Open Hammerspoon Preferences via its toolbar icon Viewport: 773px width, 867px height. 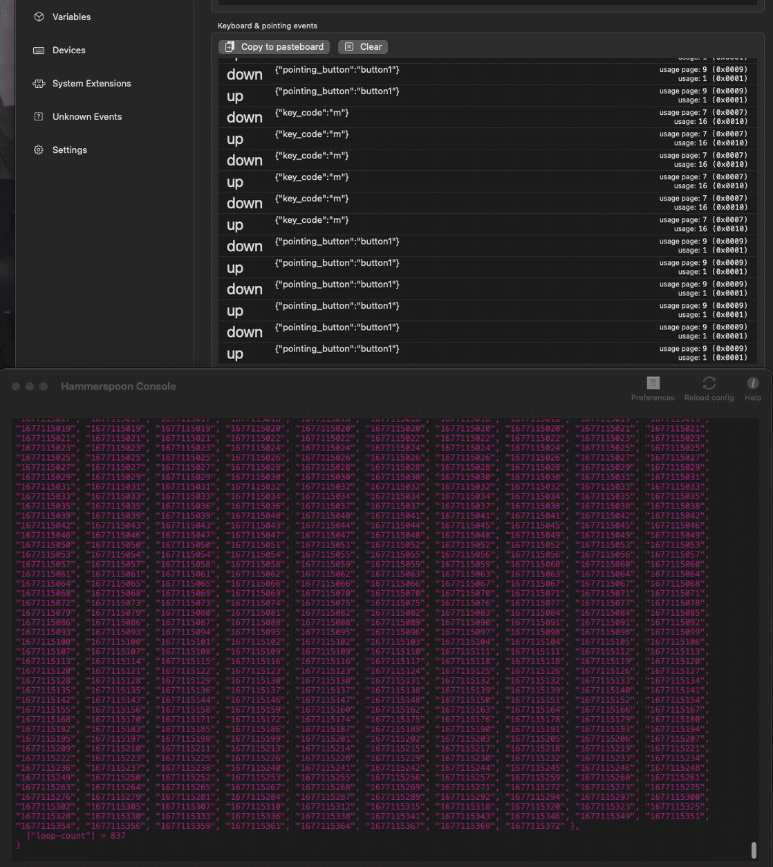pyautogui.click(x=652, y=381)
